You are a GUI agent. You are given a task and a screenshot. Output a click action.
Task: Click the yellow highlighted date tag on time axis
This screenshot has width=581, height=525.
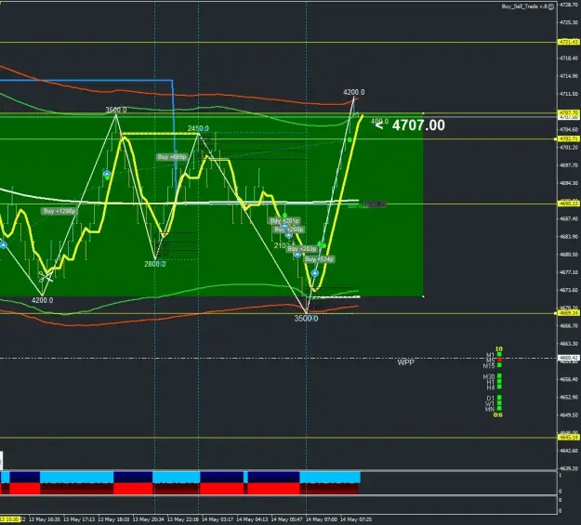[x=9, y=519]
